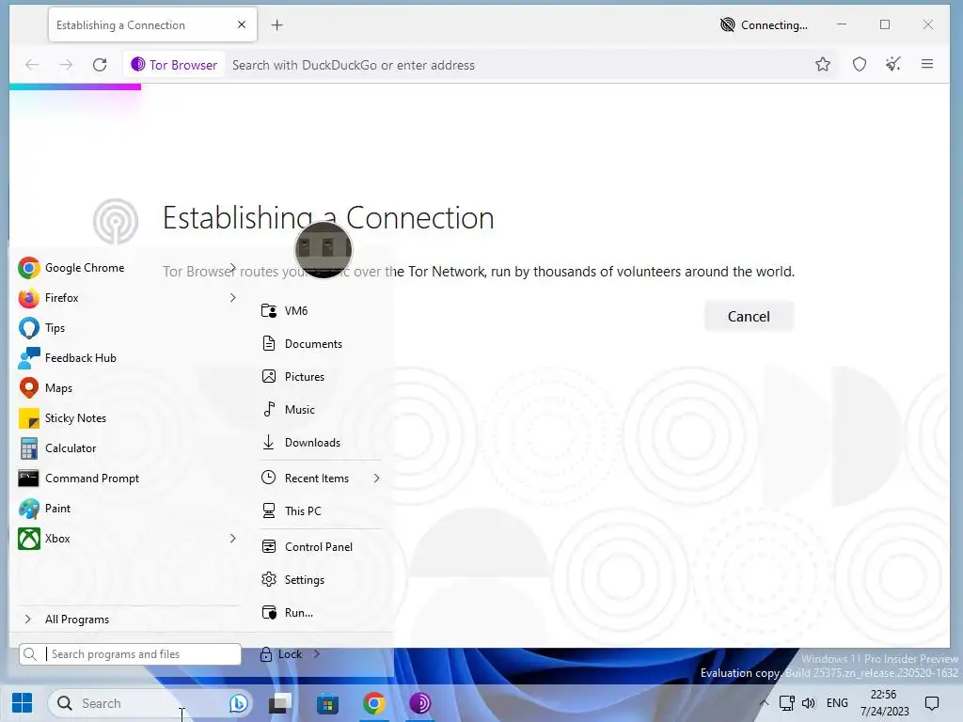Open the arrow next to Lock
This screenshot has height=722, width=963.
(316, 654)
